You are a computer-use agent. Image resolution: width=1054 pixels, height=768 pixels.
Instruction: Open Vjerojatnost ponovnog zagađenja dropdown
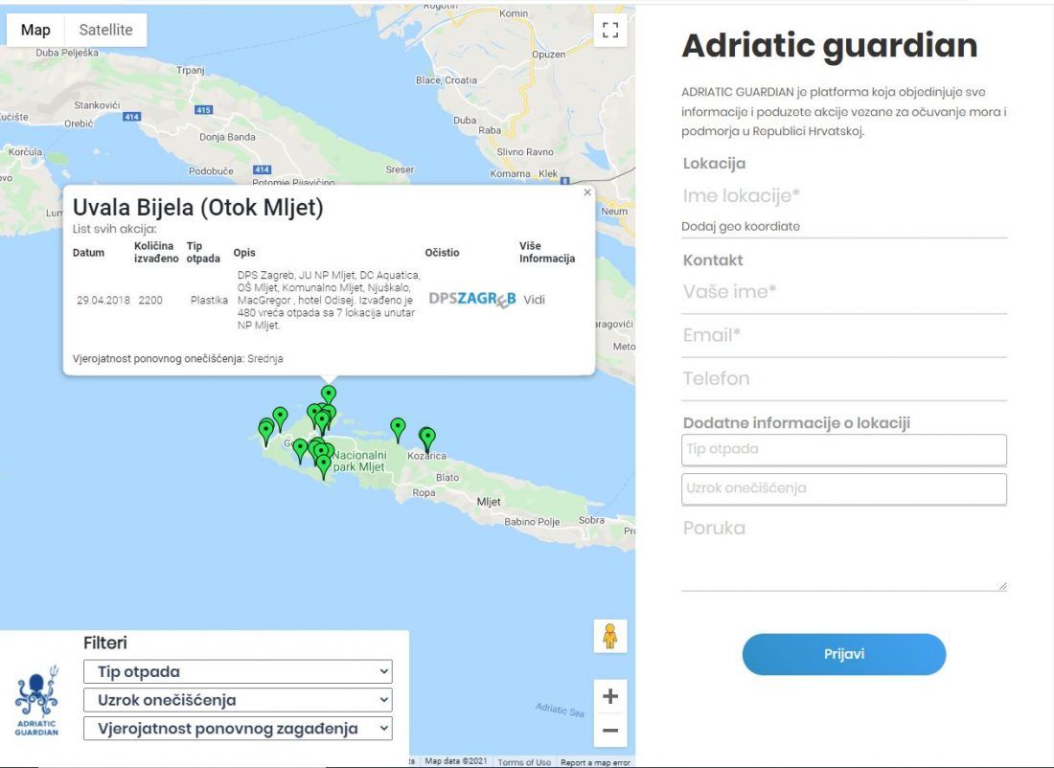click(238, 729)
